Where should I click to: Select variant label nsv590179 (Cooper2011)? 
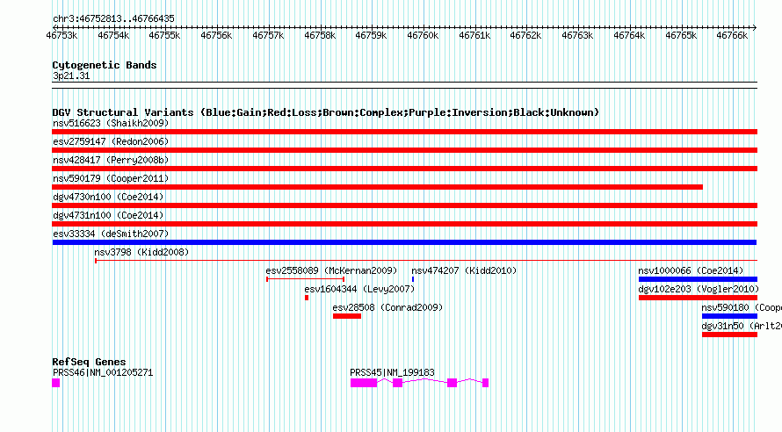(x=111, y=178)
